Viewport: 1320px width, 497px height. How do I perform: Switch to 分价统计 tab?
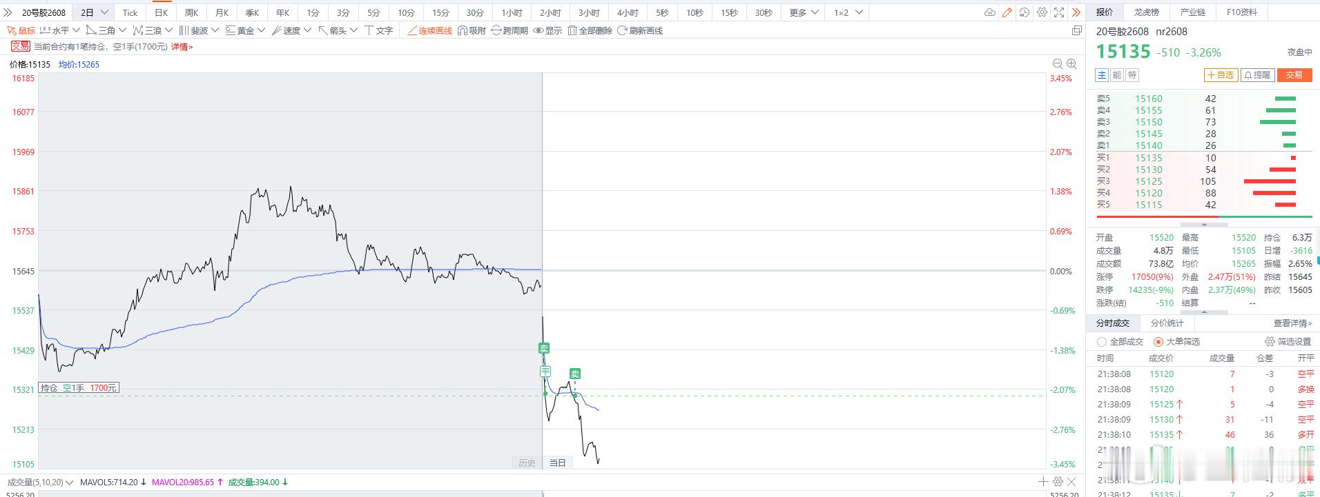tap(1167, 323)
